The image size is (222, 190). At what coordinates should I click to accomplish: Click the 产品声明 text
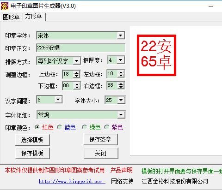[x=121, y=170]
